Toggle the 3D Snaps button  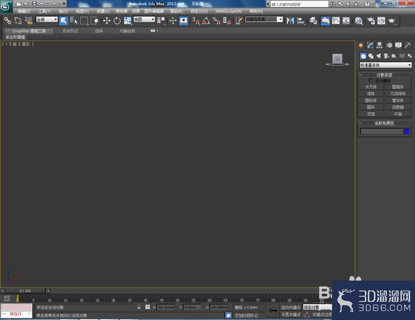click(x=196, y=21)
